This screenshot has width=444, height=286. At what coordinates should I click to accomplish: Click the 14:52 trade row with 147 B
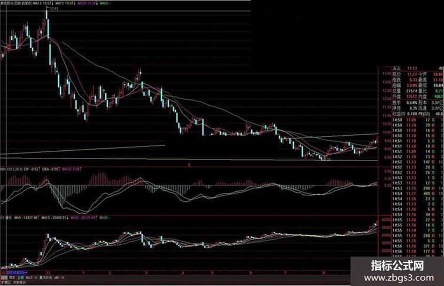click(x=418, y=162)
